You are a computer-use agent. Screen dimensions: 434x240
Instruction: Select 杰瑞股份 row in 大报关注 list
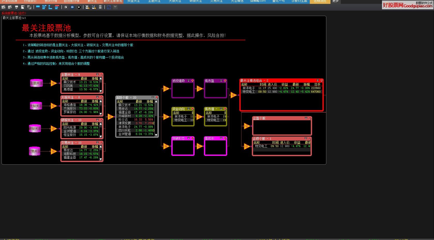pyautogui.click(x=80, y=109)
